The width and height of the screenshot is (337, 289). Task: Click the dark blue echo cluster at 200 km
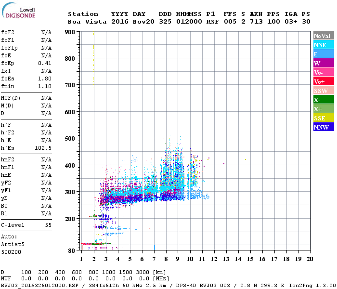click(x=105, y=218)
